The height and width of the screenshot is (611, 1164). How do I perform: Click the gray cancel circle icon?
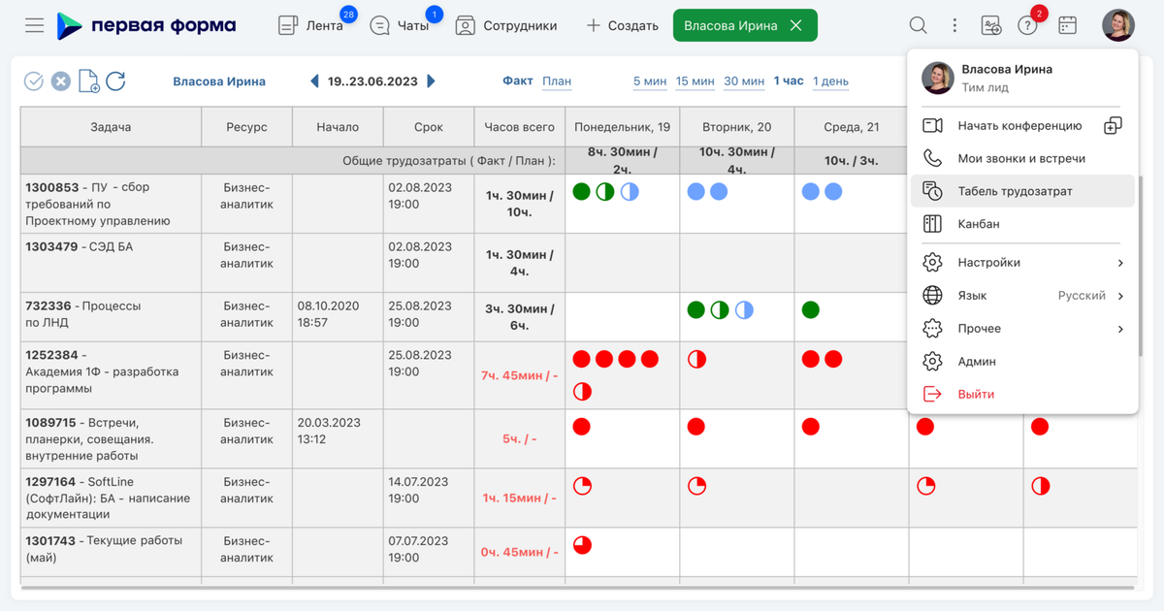(60, 81)
